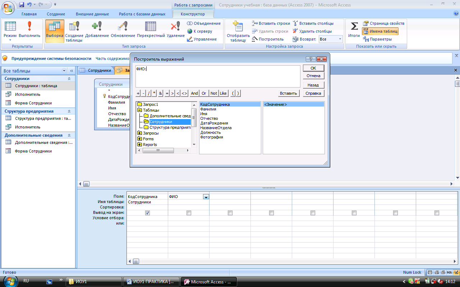Viewport: 460px width, 287px height.
Task: Open the Возврат value dropdown
Action: click(340, 39)
